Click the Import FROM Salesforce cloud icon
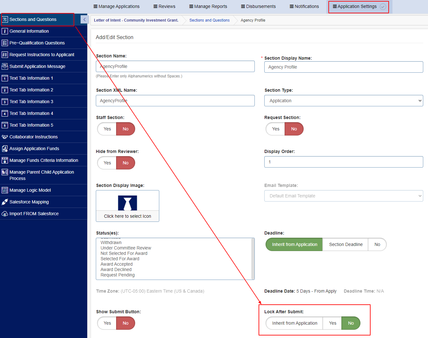This screenshot has height=338, width=428. 5,214
